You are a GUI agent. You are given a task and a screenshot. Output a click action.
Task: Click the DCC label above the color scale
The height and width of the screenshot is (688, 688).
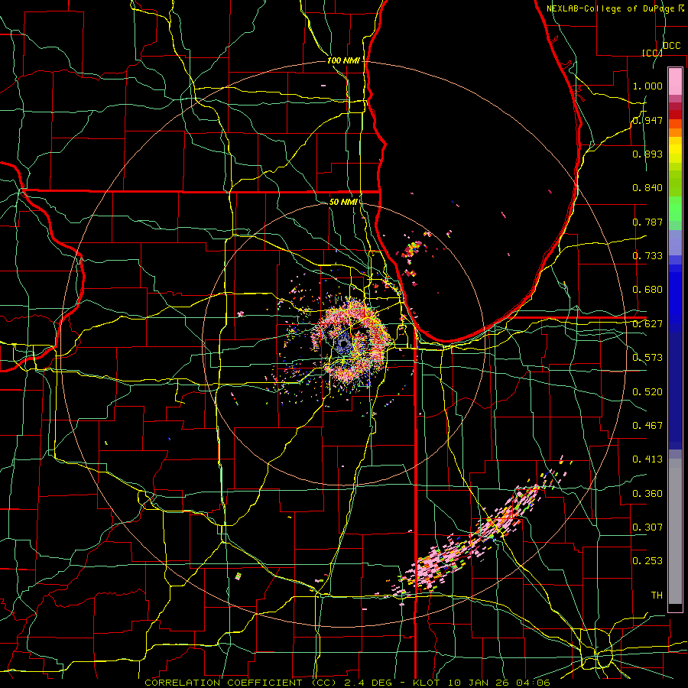tap(671, 46)
